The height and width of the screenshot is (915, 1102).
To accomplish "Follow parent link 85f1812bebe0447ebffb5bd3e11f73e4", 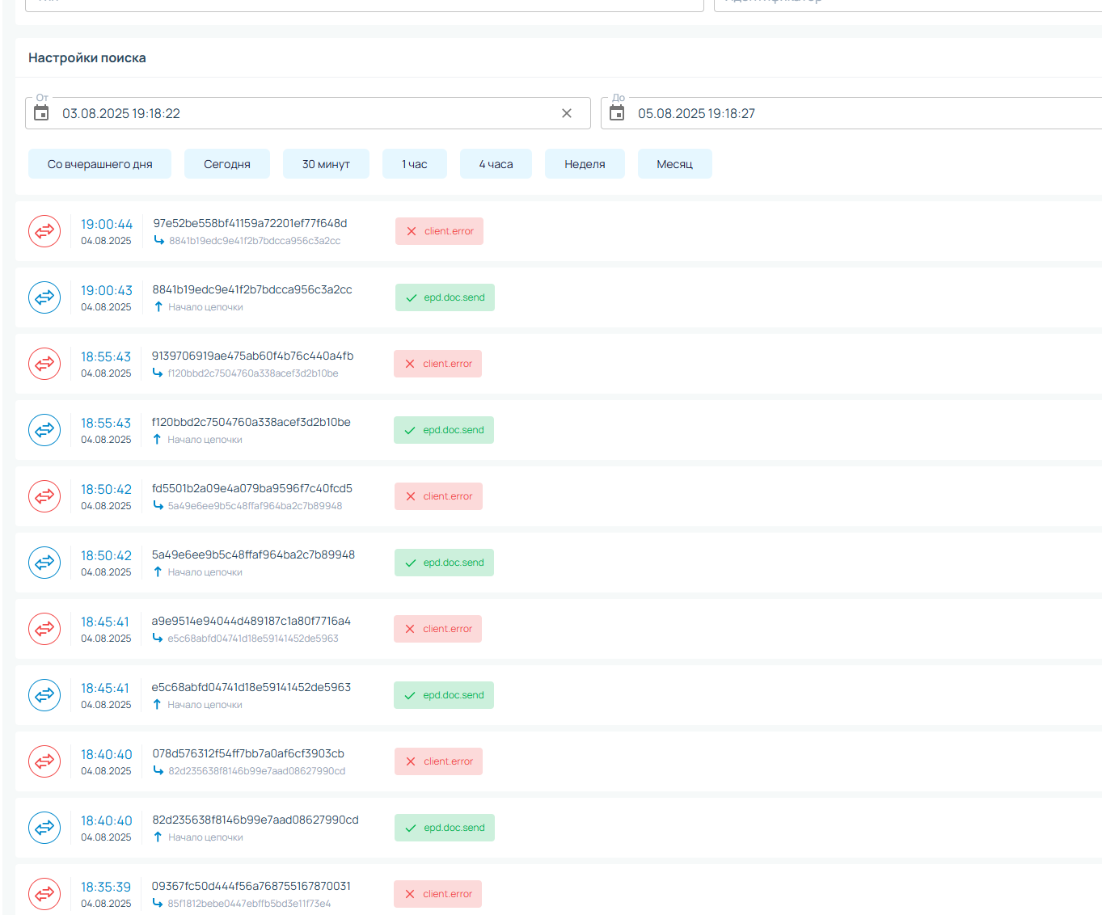I will [x=249, y=904].
